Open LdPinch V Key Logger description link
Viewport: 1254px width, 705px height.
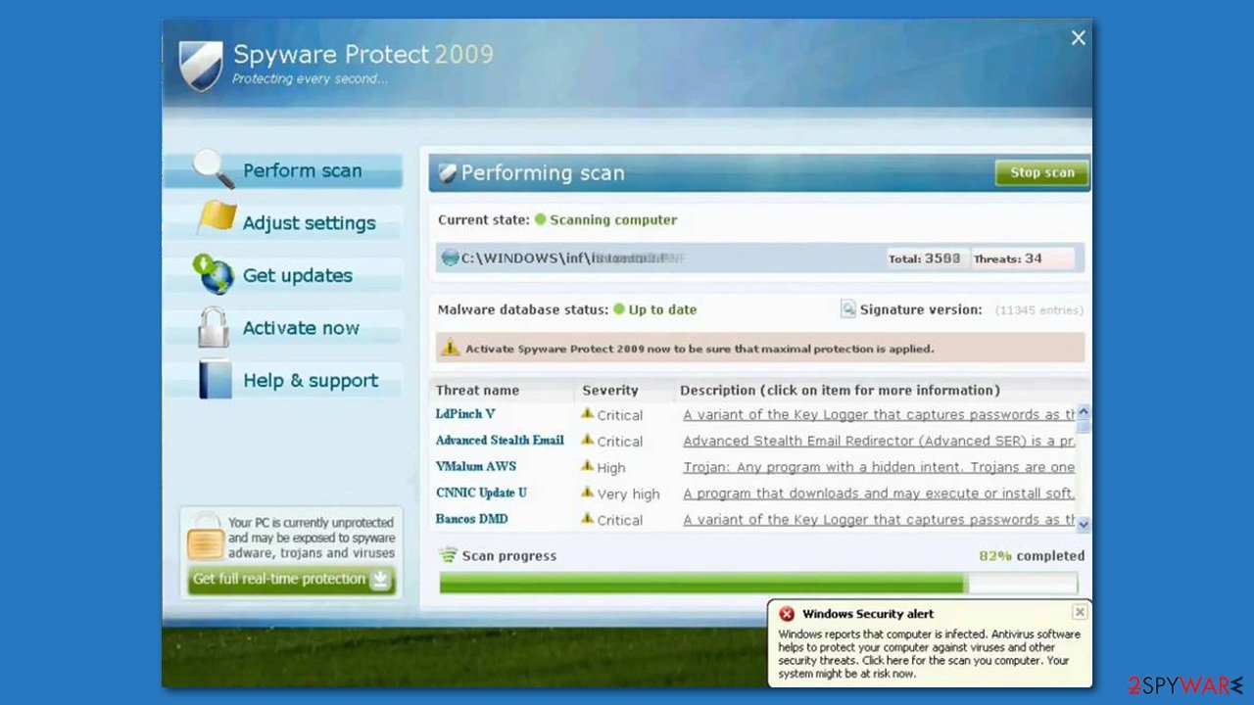(x=879, y=414)
